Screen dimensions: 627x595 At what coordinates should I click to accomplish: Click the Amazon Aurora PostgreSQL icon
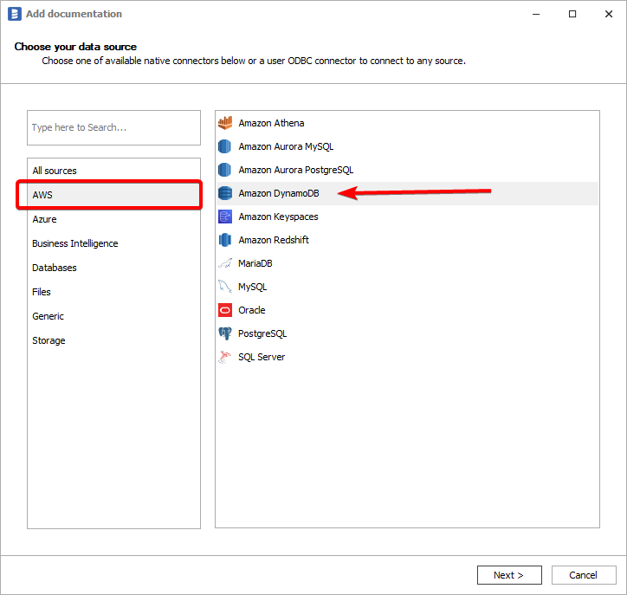click(x=225, y=170)
